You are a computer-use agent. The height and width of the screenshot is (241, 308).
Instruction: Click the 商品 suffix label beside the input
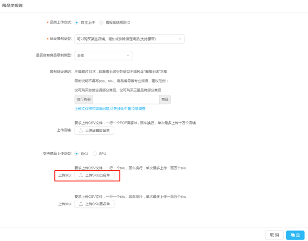[x=165, y=100]
